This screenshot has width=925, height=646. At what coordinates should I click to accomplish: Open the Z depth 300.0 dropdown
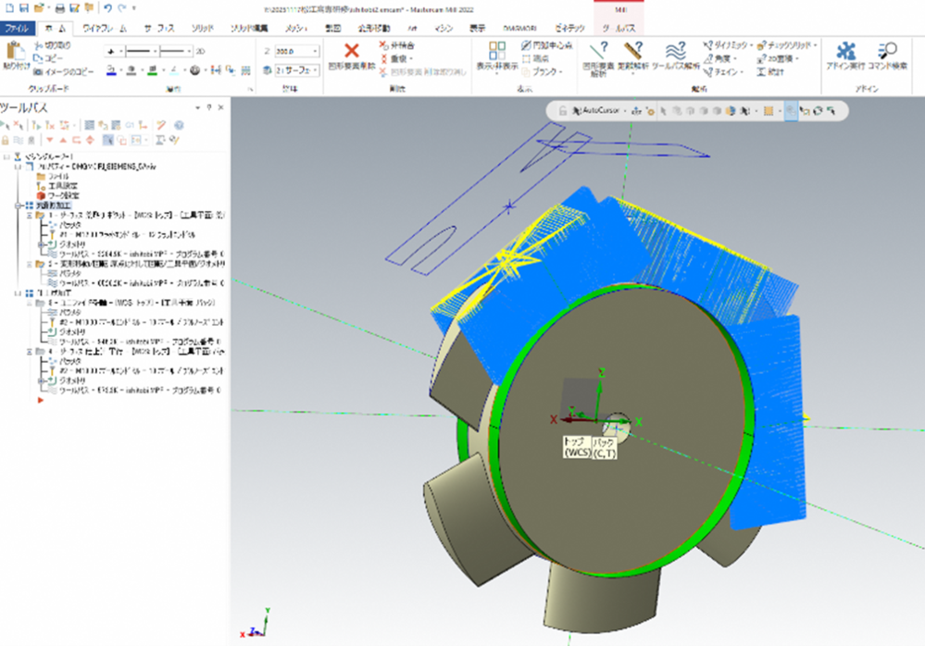[x=314, y=51]
